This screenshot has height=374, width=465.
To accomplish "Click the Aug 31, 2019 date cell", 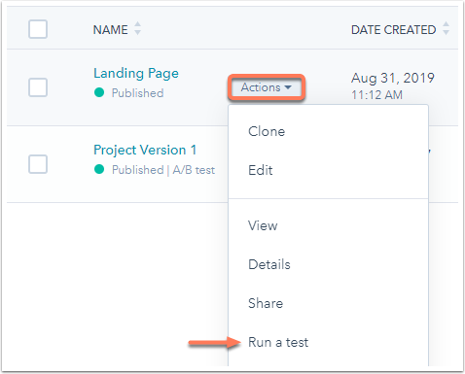I will coord(393,78).
